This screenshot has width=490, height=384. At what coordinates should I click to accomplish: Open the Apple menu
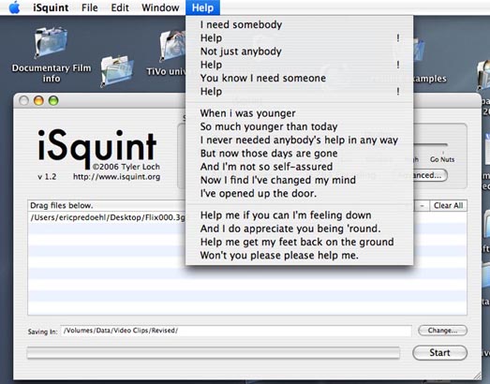(x=14, y=7)
